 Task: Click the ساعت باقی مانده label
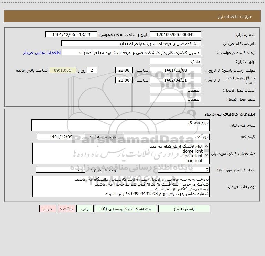coord(32,70)
